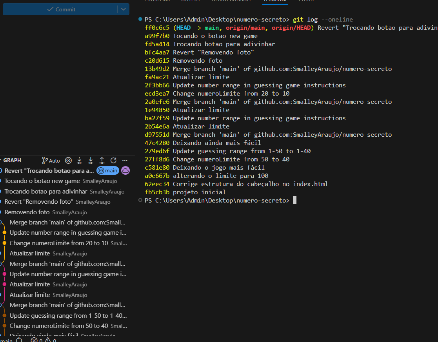Refresh the source control Graph

click(113, 160)
